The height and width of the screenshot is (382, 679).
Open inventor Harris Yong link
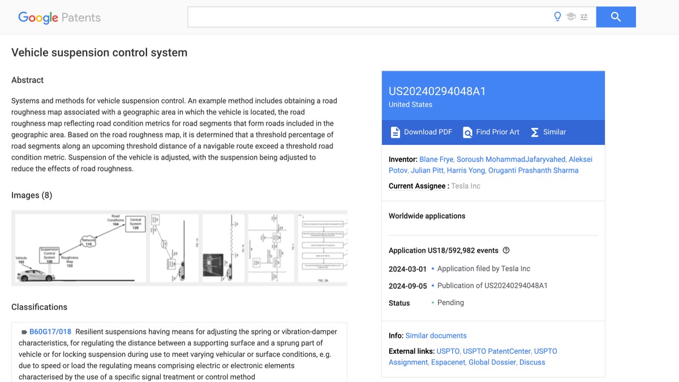pyautogui.click(x=466, y=170)
